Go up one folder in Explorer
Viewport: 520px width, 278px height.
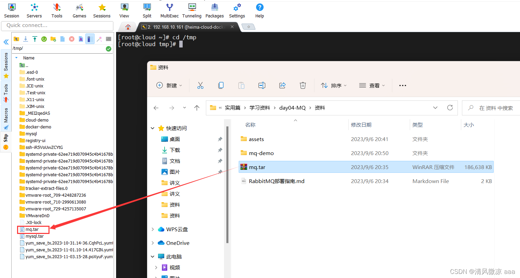point(197,108)
